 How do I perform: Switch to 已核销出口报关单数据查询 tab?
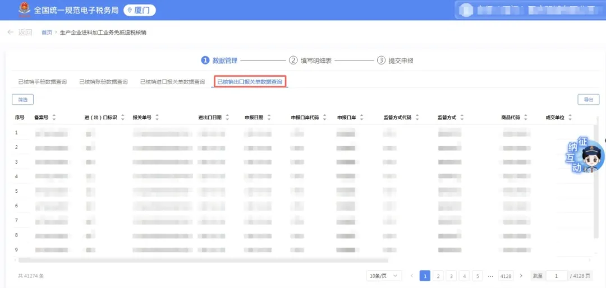point(250,82)
